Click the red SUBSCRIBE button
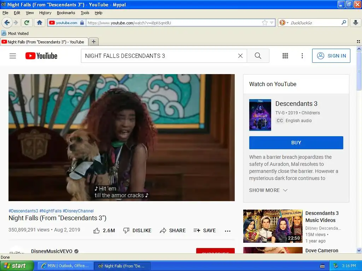362x271 pixels. point(215,251)
